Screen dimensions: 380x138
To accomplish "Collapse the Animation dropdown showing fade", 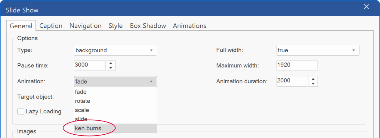I will 115,81.
